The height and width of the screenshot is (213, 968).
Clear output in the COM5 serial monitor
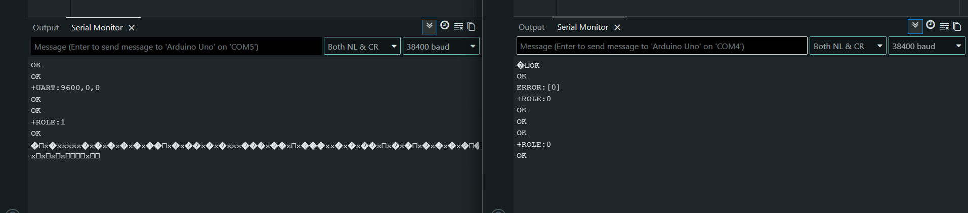pos(458,26)
